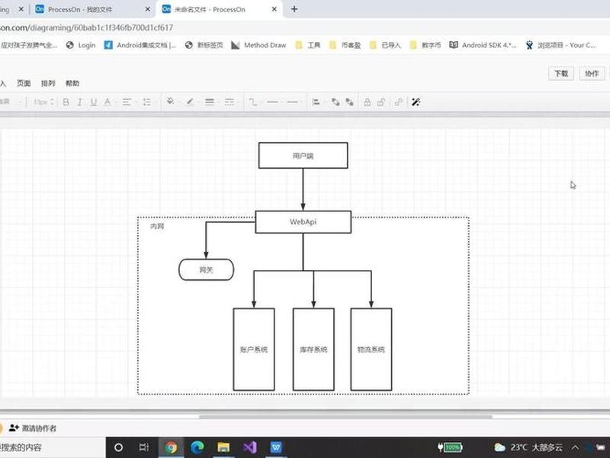Open the 工具 bookmarks folder

point(308,45)
